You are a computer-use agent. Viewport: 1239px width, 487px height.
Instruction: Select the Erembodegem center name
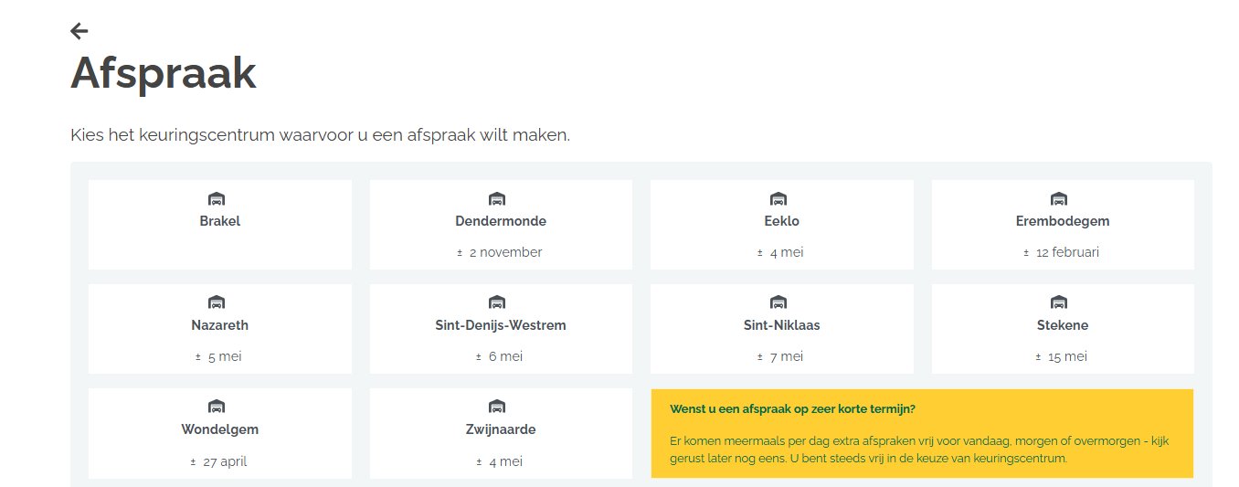click(1063, 221)
